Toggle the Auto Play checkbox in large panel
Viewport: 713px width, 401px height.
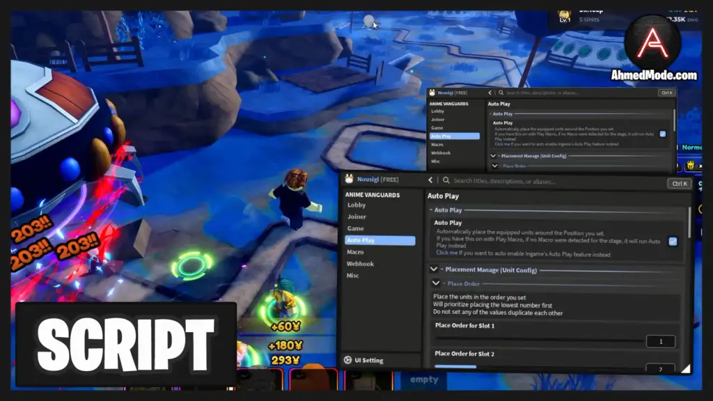[x=673, y=242]
